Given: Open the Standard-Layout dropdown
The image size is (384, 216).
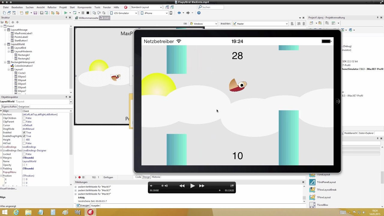Looking at the screenshot, I should [x=161, y=7].
